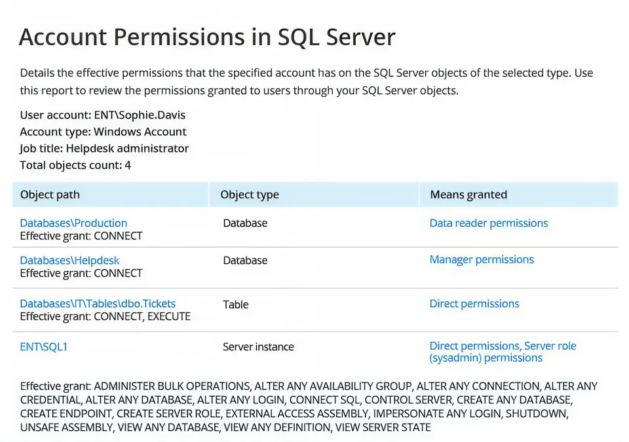Viewport: 629px width, 442px height.
Task: Click the Means granted column header
Action: pyautogui.click(x=468, y=194)
